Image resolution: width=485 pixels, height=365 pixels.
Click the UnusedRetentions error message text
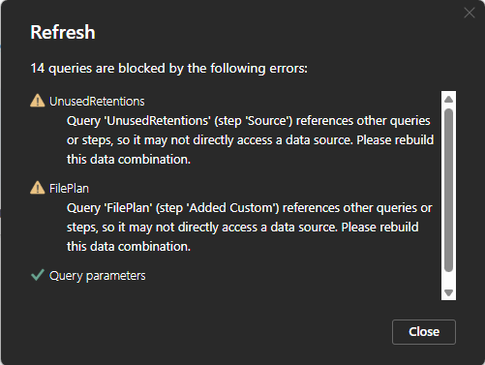(x=250, y=140)
